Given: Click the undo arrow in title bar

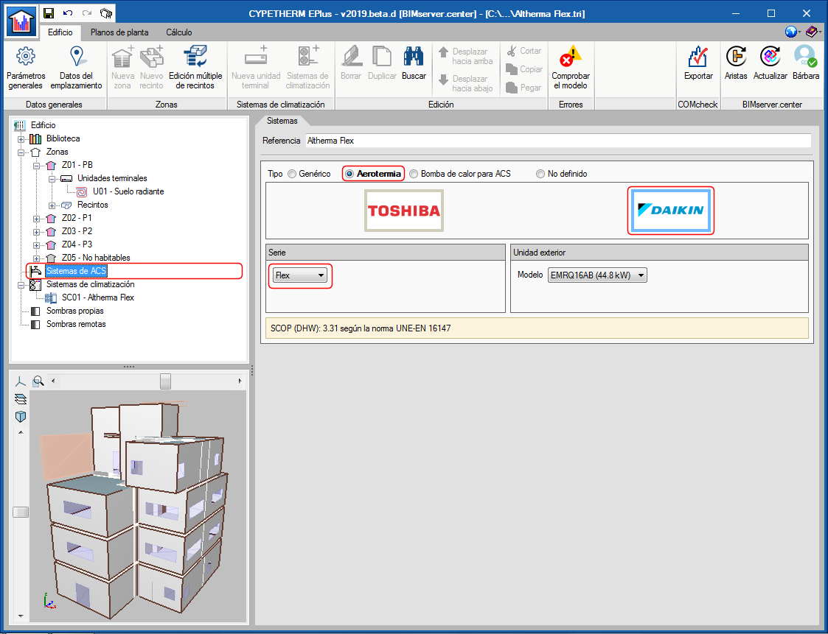Looking at the screenshot, I should pos(68,13).
